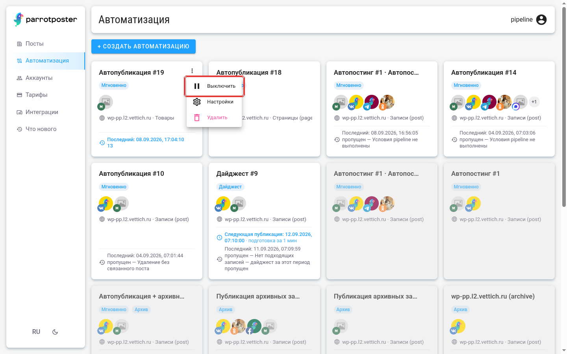
Task: Click the page vertical scrollbar
Action: point(564,106)
